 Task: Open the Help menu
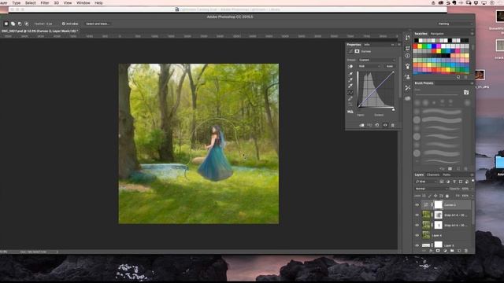(x=98, y=3)
